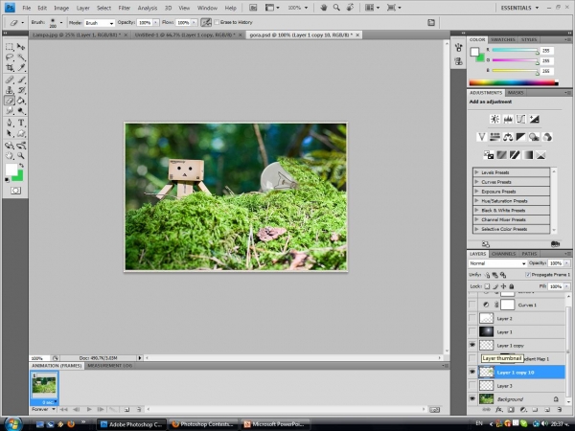The image size is (575, 431).
Task: Select the Magic Wand tool
Action: 21,57
